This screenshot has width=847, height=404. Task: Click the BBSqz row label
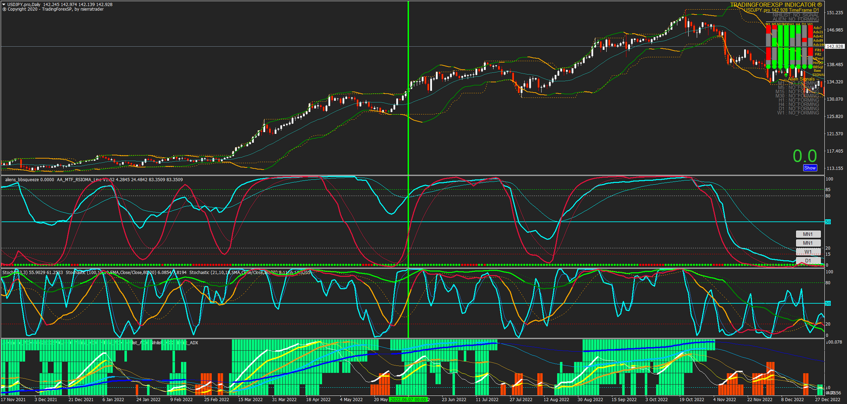pyautogui.click(x=818, y=67)
